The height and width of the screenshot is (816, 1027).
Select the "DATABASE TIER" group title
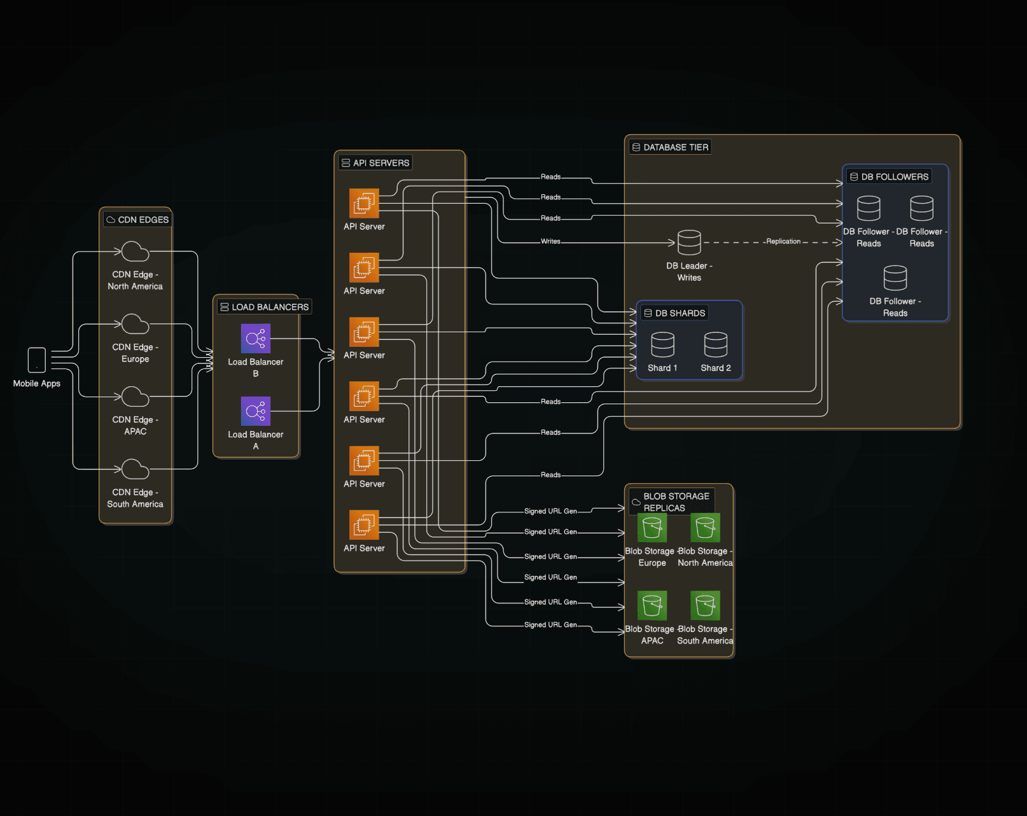point(676,147)
